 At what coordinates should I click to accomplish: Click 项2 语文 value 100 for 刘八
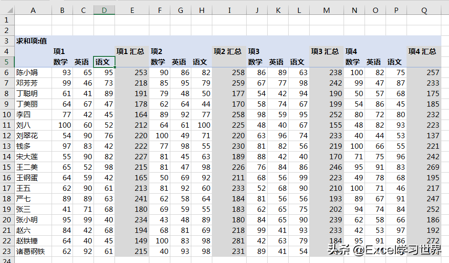[201, 125]
